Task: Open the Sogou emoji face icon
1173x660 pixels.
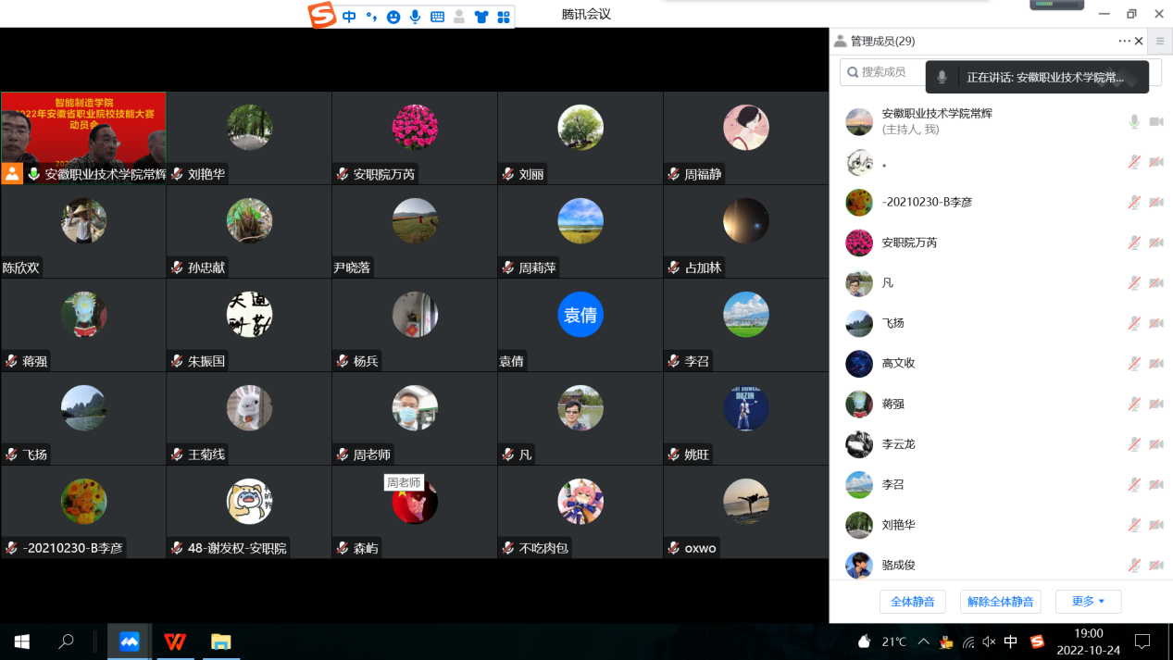Action: pyautogui.click(x=393, y=17)
